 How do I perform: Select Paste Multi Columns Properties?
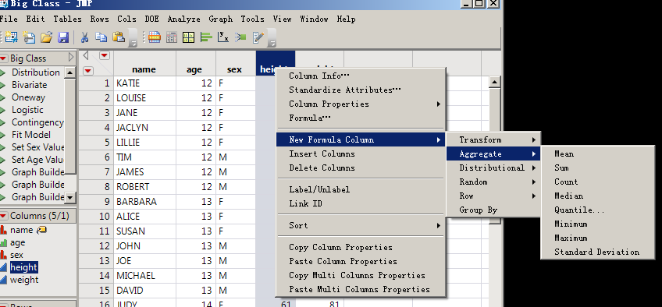(360, 290)
